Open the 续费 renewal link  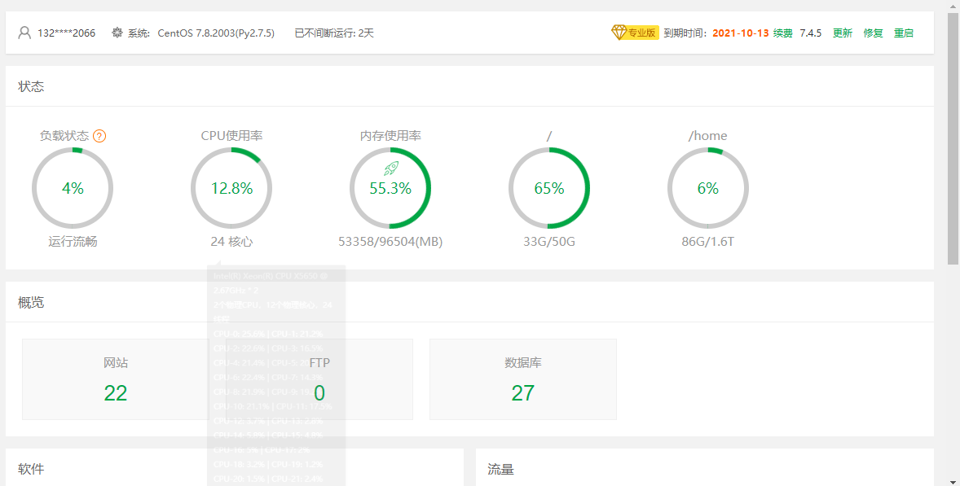coord(782,33)
